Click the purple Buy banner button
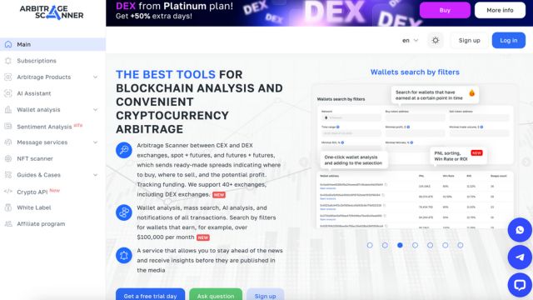Image resolution: width=533 pixels, height=300 pixels. click(445, 10)
